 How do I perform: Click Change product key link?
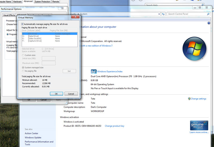pos(114,126)
